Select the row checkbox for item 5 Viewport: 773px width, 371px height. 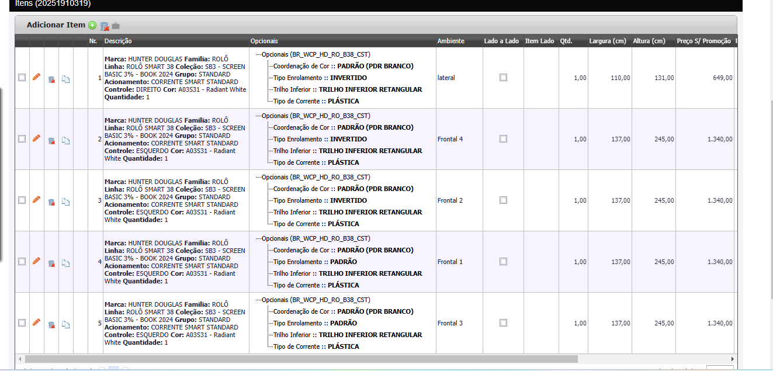point(22,323)
